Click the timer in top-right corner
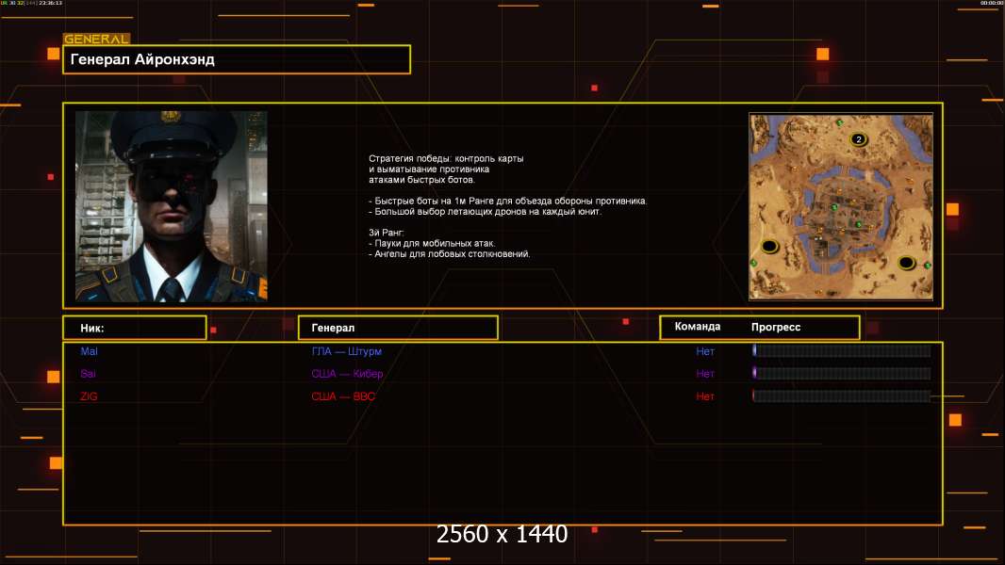The height and width of the screenshot is (565, 1005). pyautogui.click(x=990, y=3)
